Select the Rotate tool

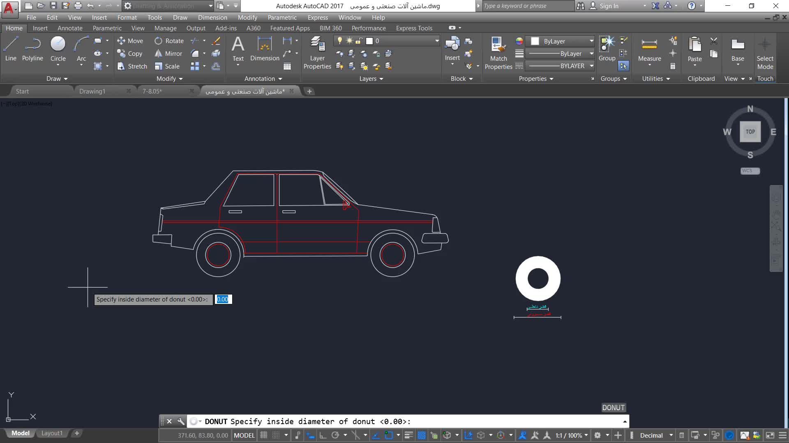coord(169,41)
